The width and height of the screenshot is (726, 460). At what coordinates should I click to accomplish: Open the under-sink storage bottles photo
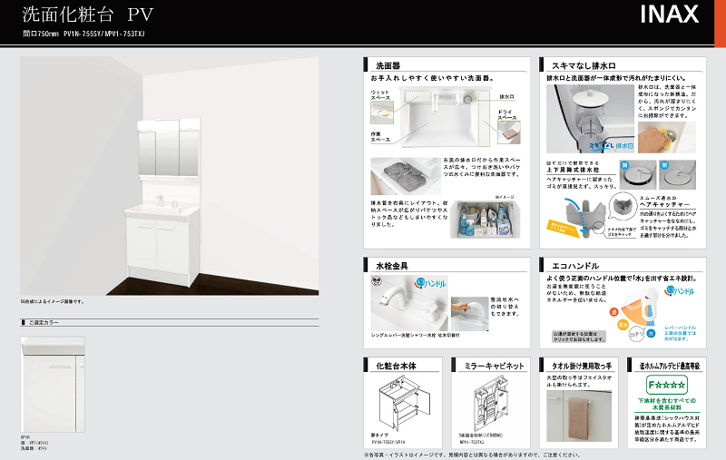pyautogui.click(x=485, y=220)
